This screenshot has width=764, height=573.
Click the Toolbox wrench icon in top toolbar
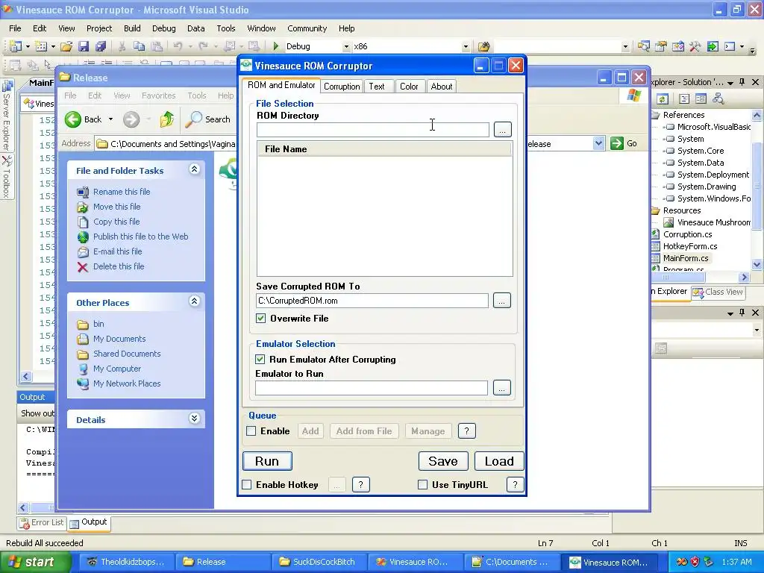(x=695, y=46)
